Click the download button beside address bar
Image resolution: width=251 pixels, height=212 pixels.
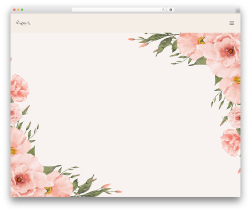(171, 10)
